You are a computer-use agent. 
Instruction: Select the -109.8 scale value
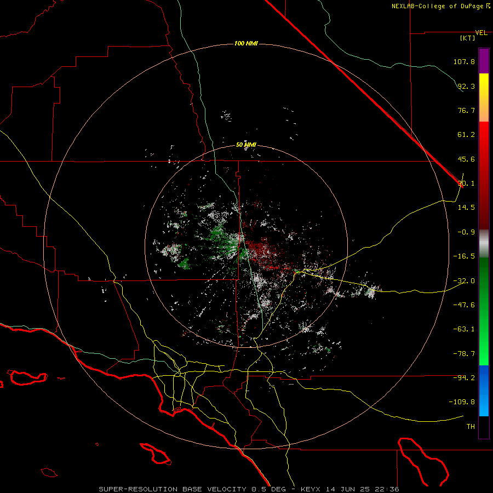click(462, 402)
